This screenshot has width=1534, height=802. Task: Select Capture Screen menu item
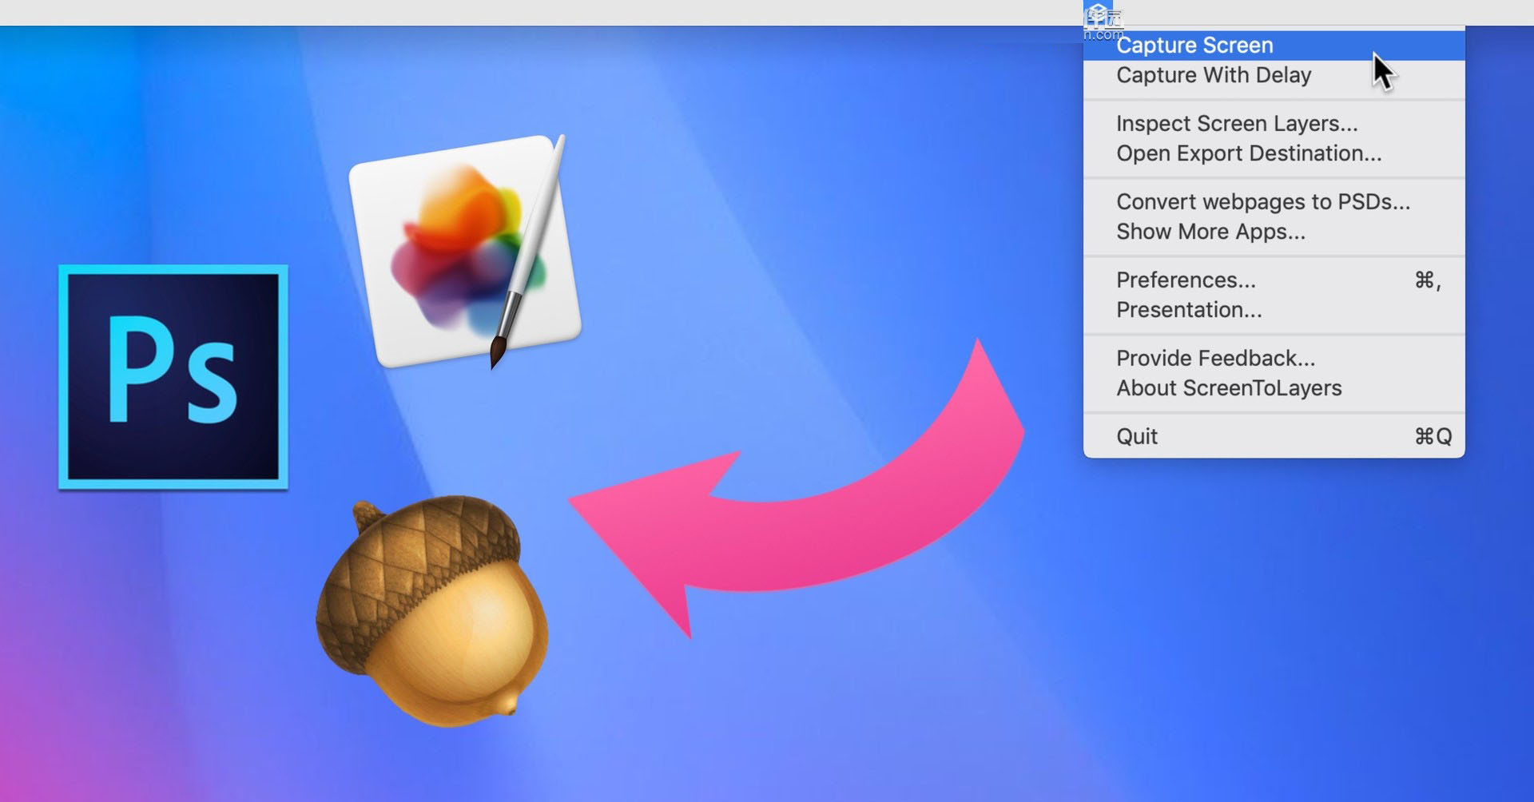[1274, 46]
